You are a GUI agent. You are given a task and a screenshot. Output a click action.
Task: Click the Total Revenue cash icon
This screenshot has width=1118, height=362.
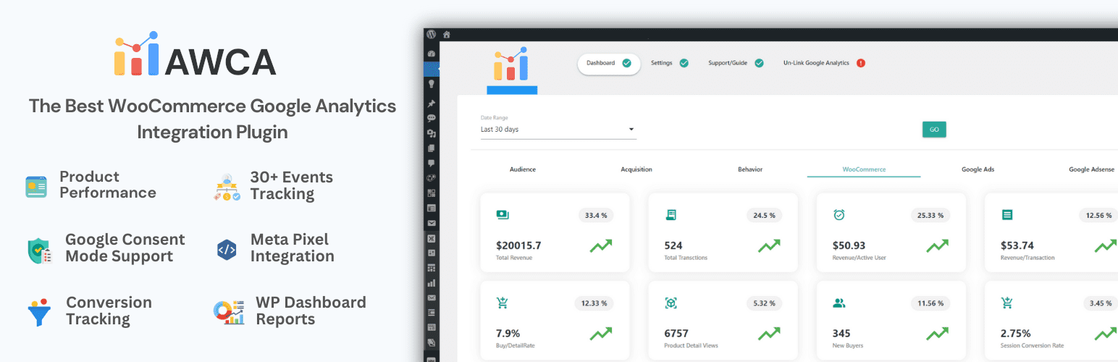click(503, 214)
